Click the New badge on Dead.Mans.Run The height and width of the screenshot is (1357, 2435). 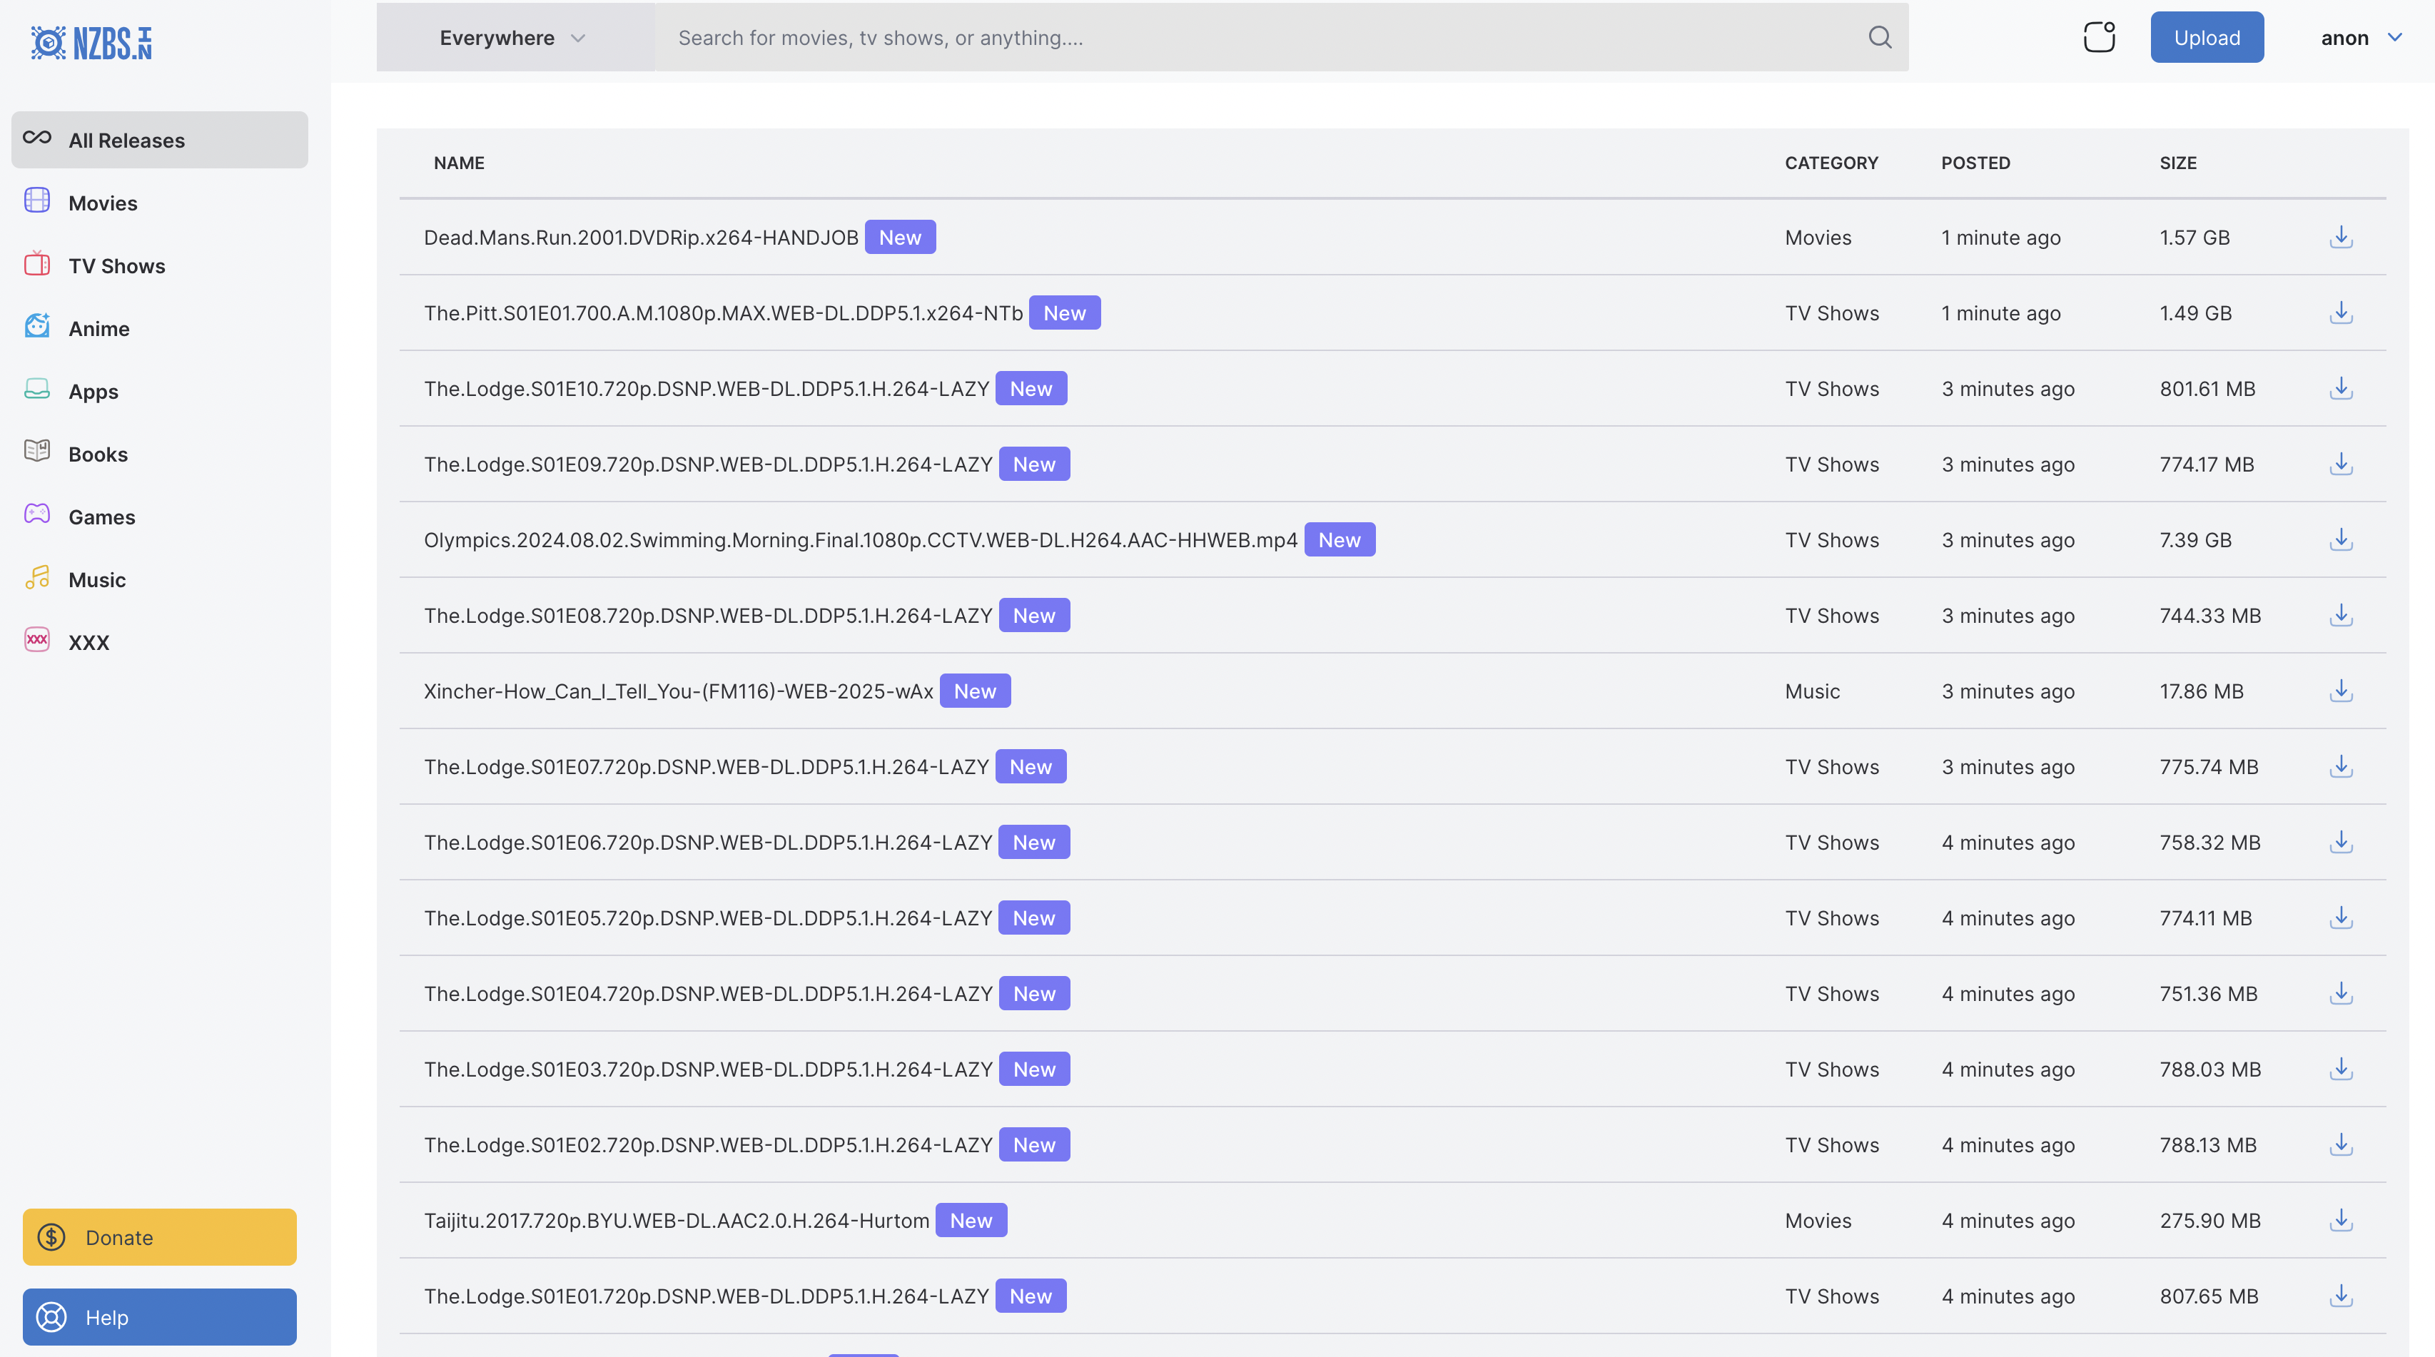[x=900, y=237]
